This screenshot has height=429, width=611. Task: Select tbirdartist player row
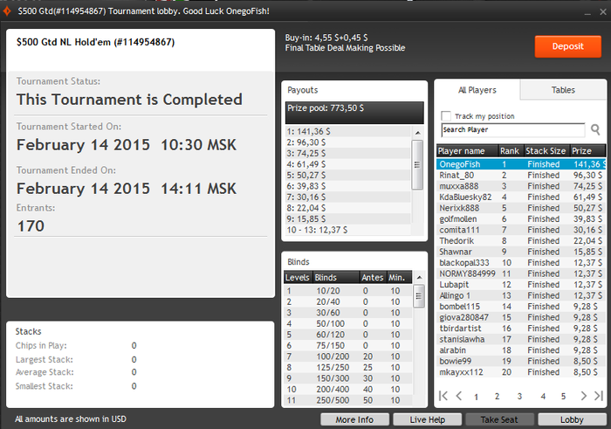pos(521,328)
